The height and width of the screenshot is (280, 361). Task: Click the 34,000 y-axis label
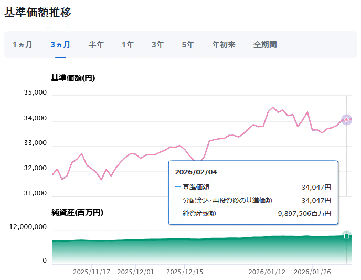coord(35,118)
